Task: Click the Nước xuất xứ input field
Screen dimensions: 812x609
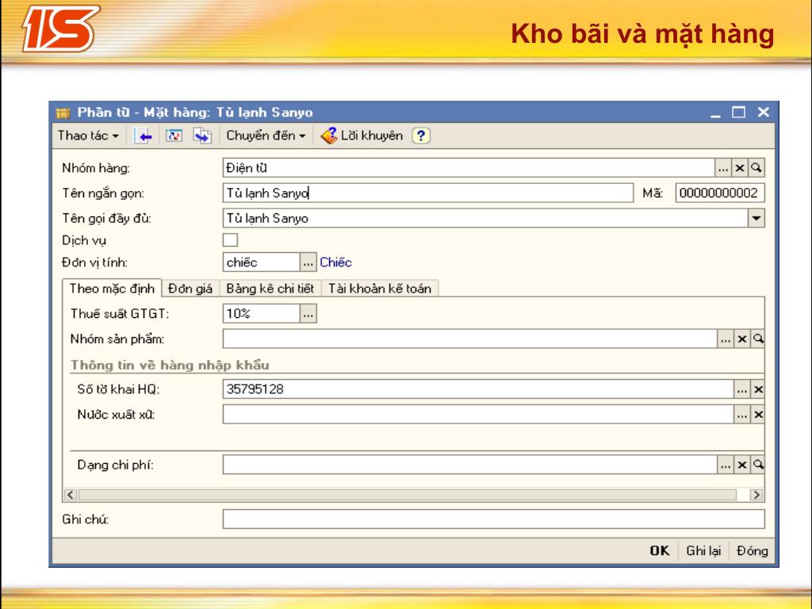Action: pyautogui.click(x=478, y=414)
